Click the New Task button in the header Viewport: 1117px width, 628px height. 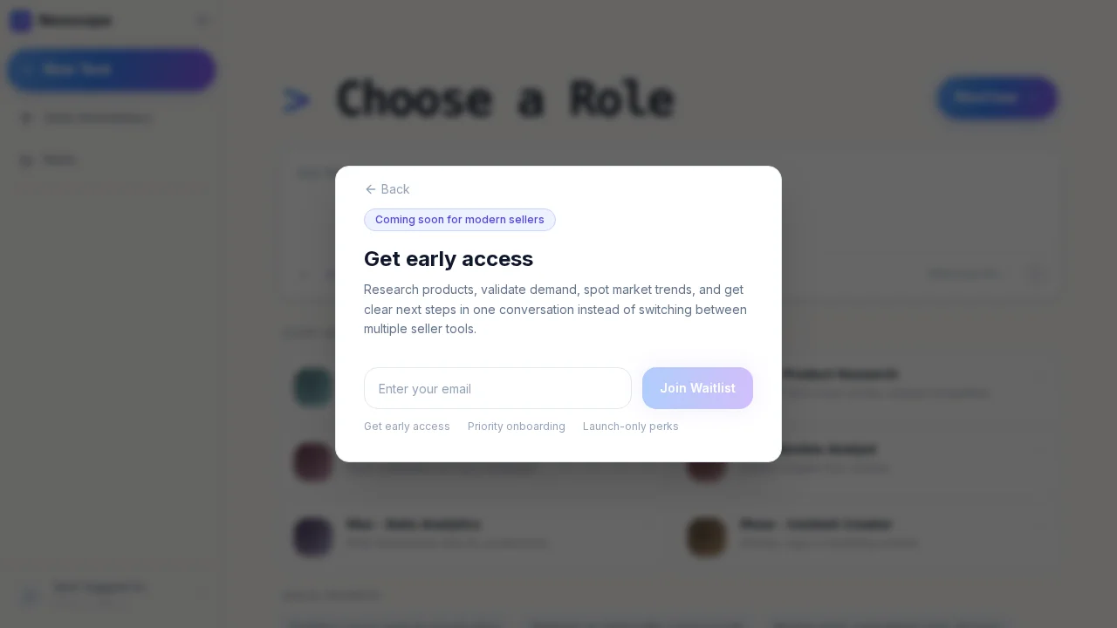point(997,98)
